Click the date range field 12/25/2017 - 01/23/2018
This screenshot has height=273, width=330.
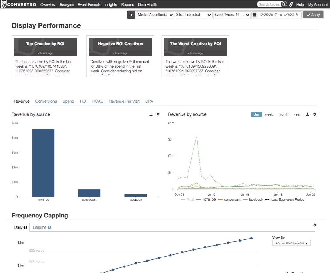click(x=279, y=15)
